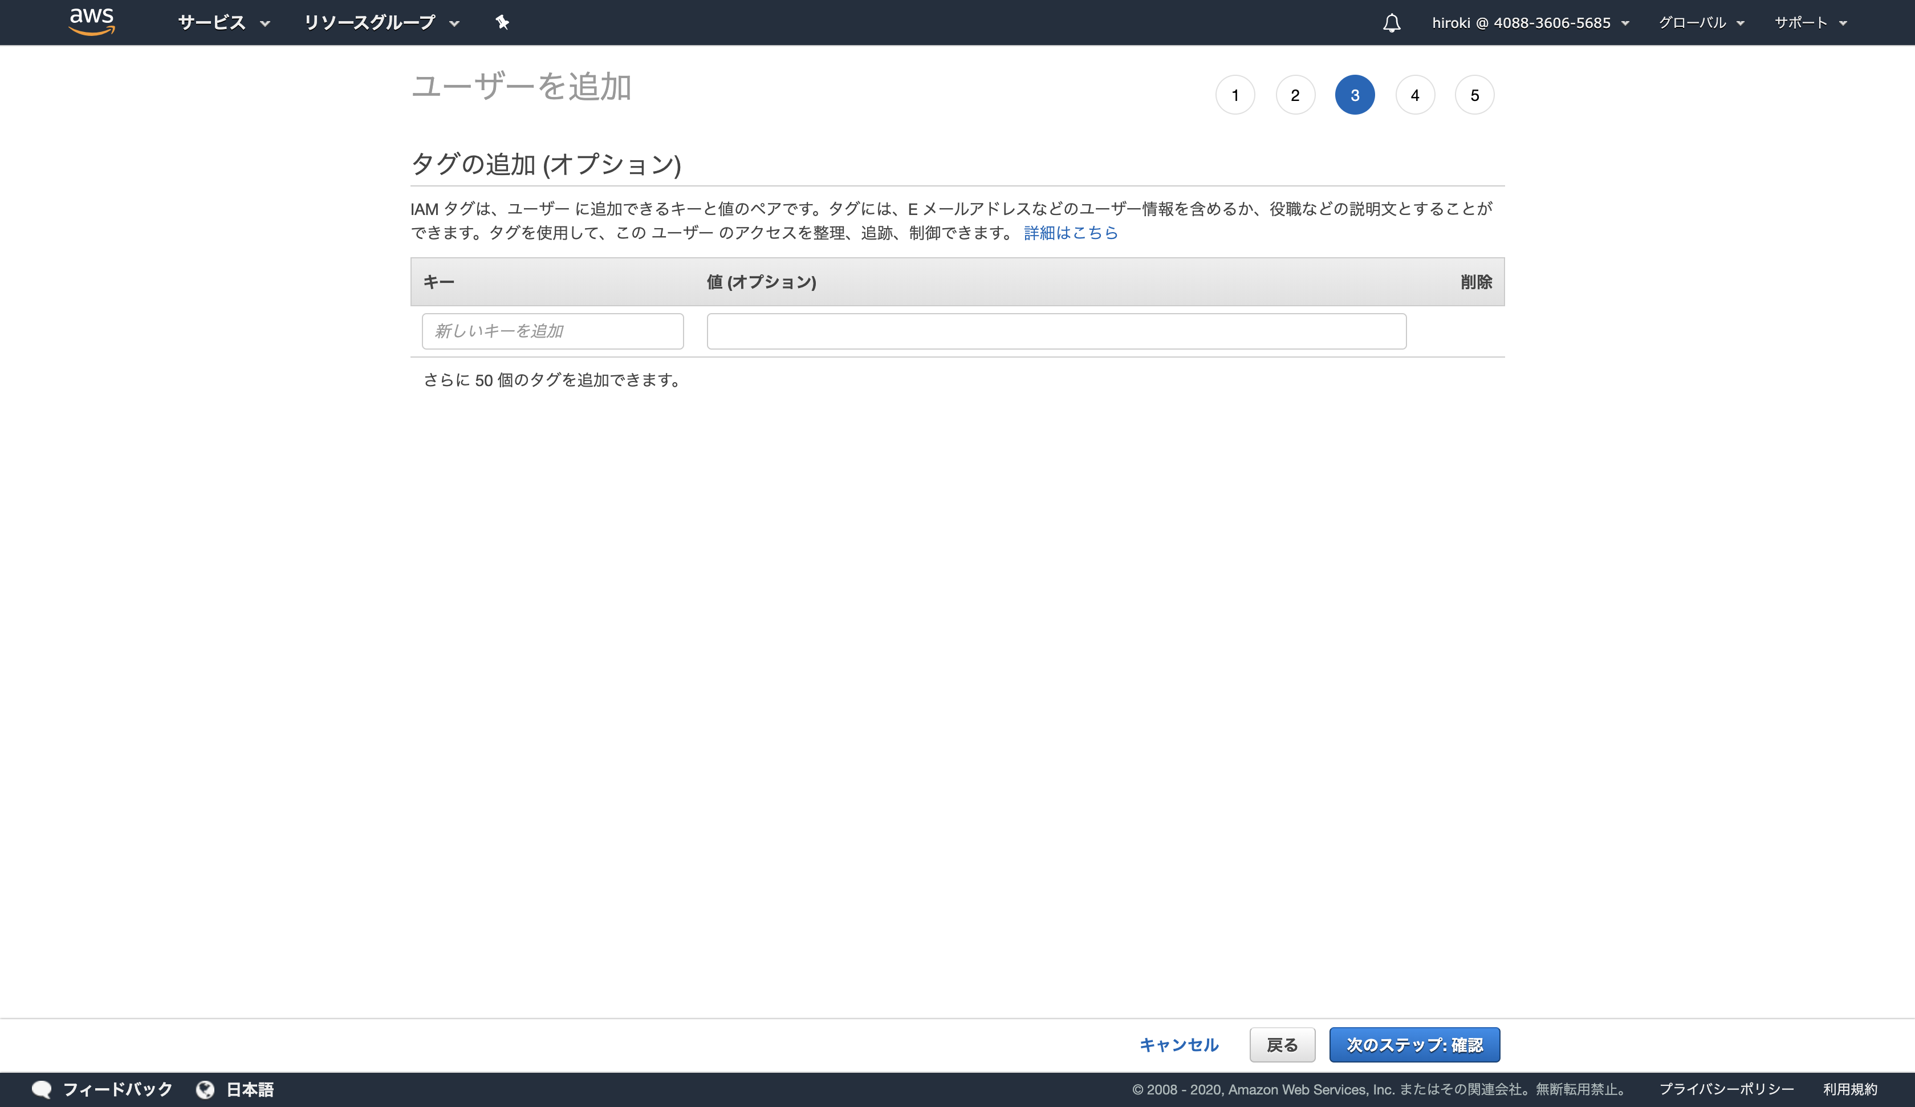This screenshot has height=1107, width=1915.
Task: Click the pin shortcut icon
Action: (502, 22)
